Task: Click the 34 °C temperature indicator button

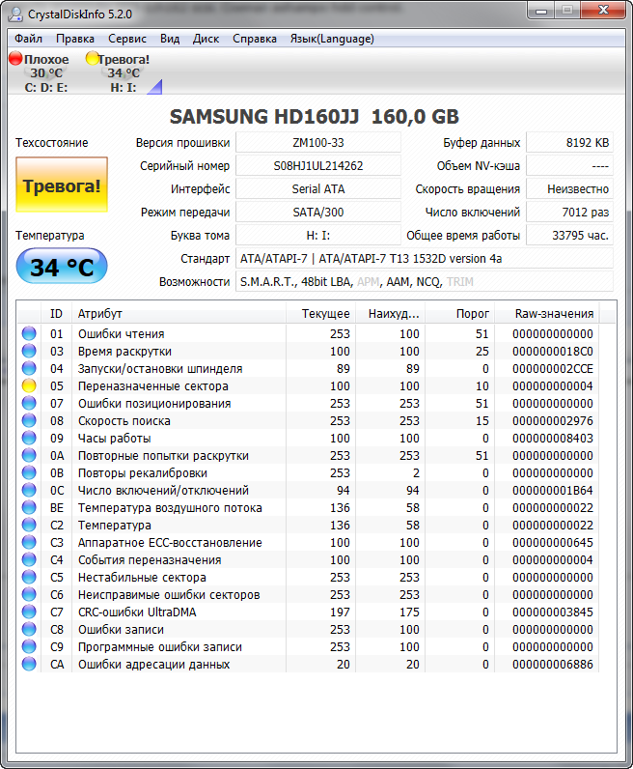Action: 62,267
